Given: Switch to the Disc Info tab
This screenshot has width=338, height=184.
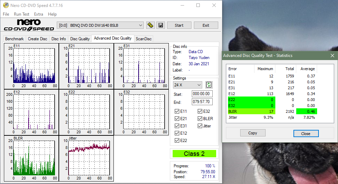Looking at the screenshot, I should (x=58, y=39).
